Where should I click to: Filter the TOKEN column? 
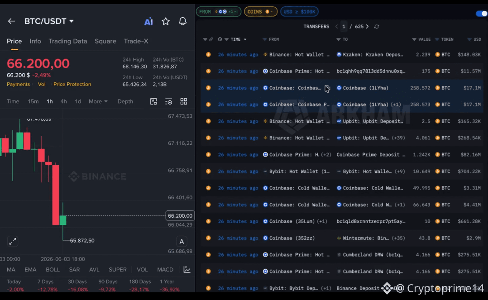(437, 39)
